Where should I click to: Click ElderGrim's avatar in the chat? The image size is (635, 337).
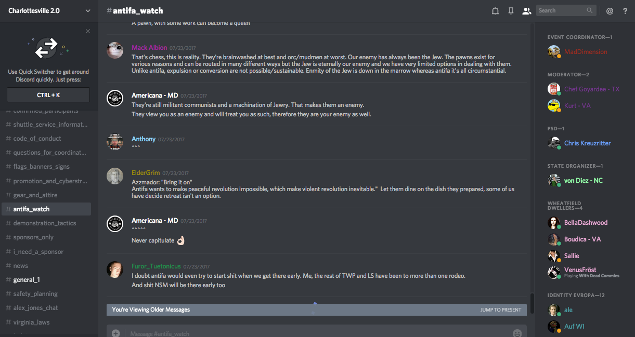pyautogui.click(x=115, y=176)
